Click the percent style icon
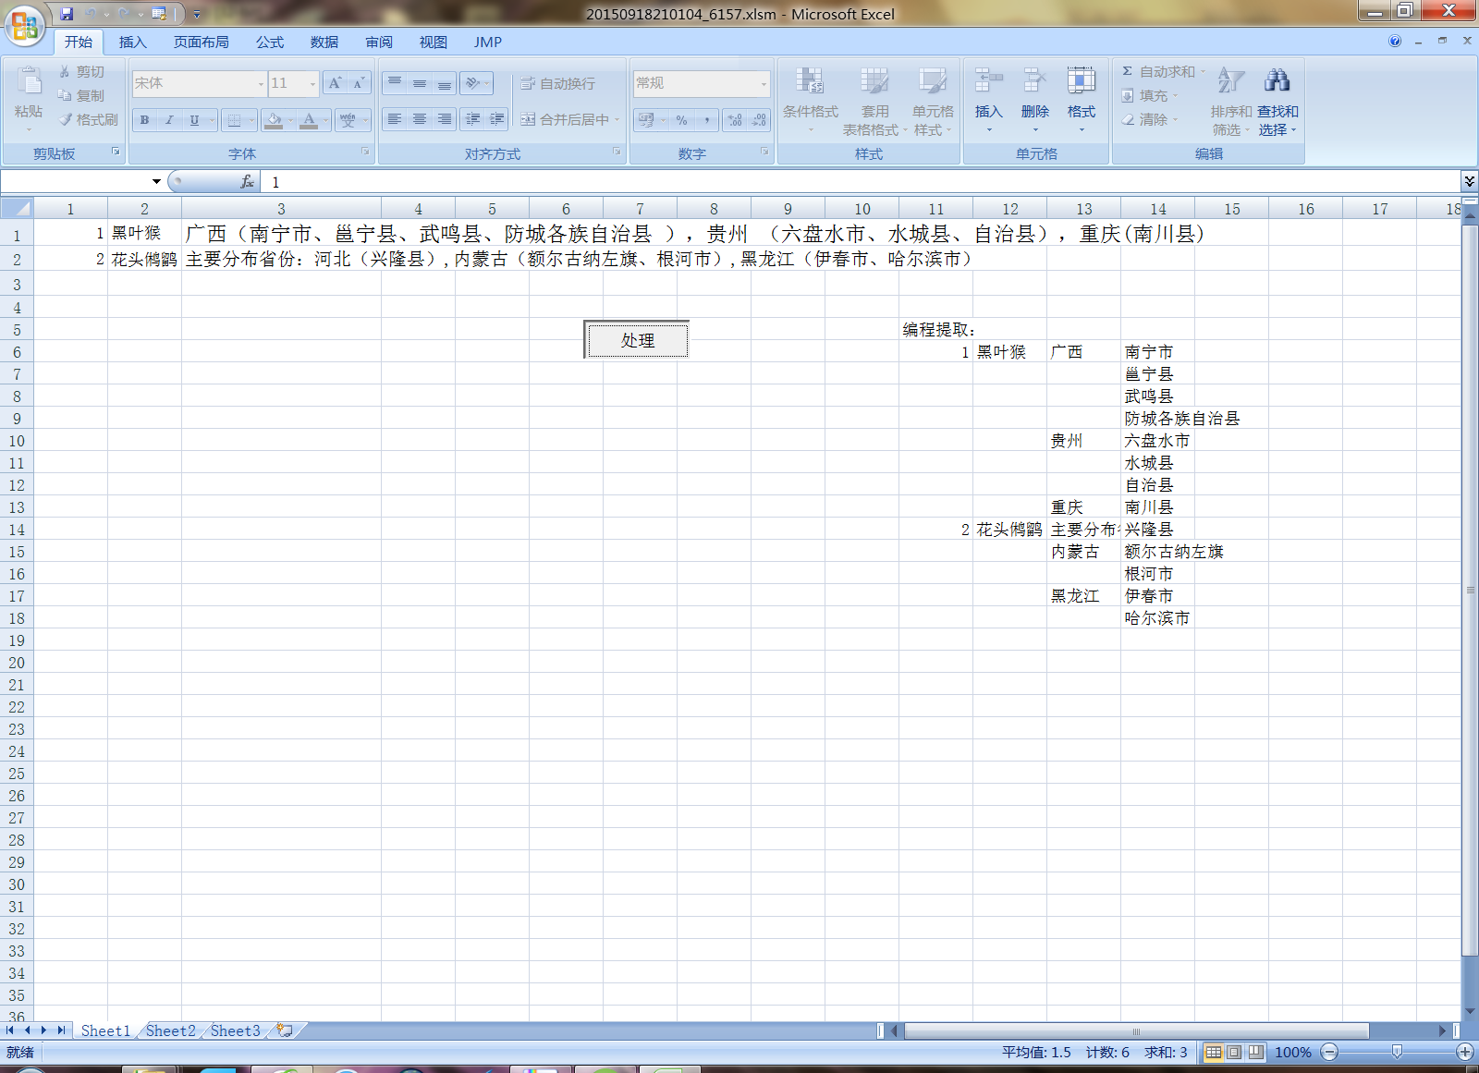Image resolution: width=1479 pixels, height=1073 pixels. [x=681, y=120]
